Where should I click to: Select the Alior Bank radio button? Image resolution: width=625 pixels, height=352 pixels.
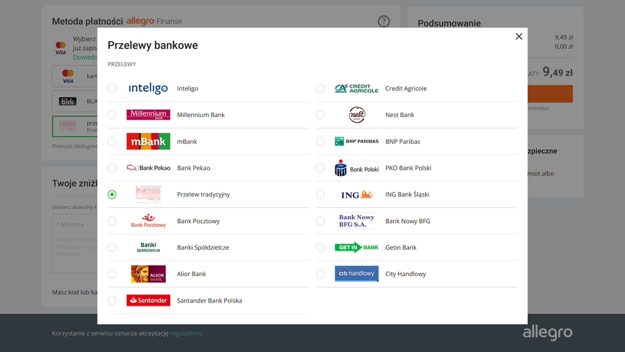(x=112, y=274)
